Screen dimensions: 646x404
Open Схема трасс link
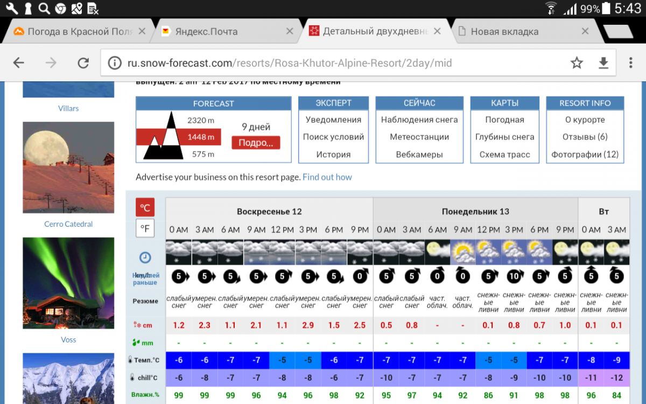[504, 154]
